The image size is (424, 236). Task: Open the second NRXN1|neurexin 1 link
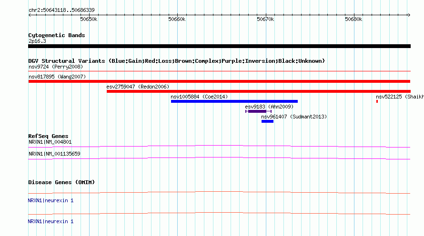pos(50,221)
